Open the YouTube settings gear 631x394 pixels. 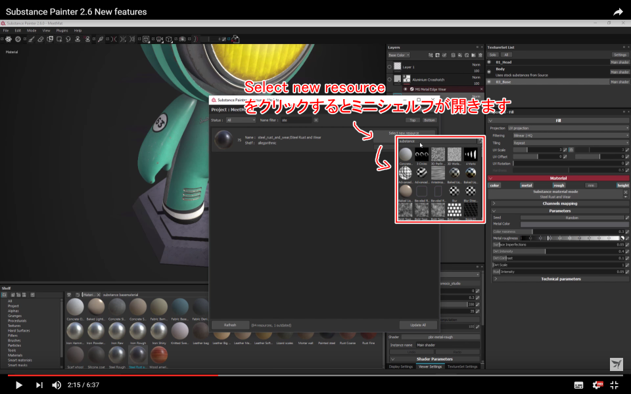[597, 385]
